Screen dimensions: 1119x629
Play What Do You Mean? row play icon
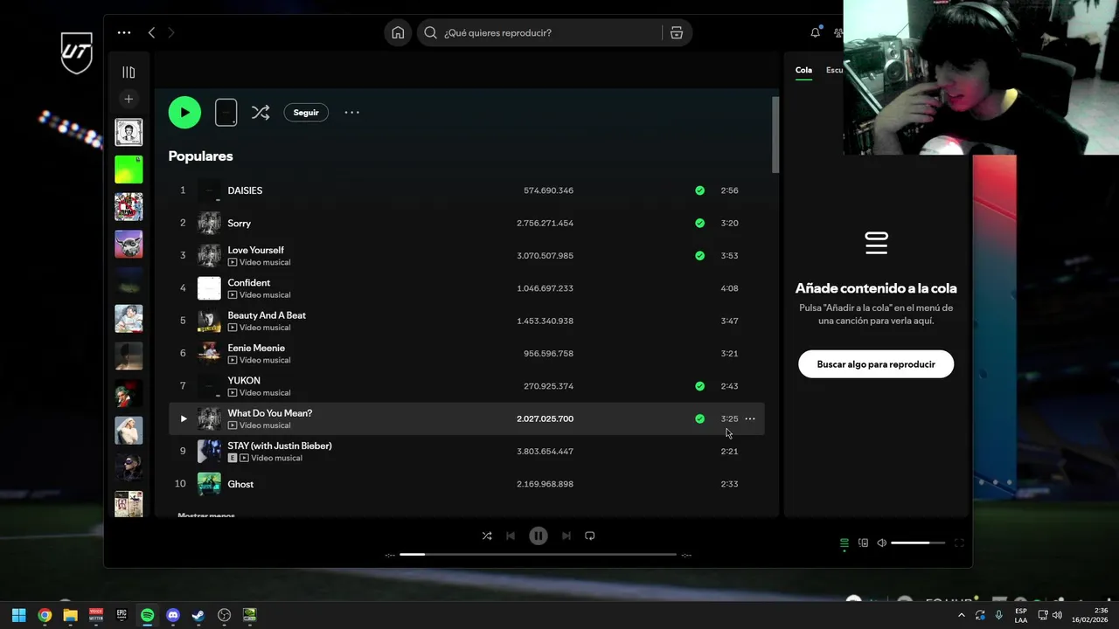coord(183,418)
